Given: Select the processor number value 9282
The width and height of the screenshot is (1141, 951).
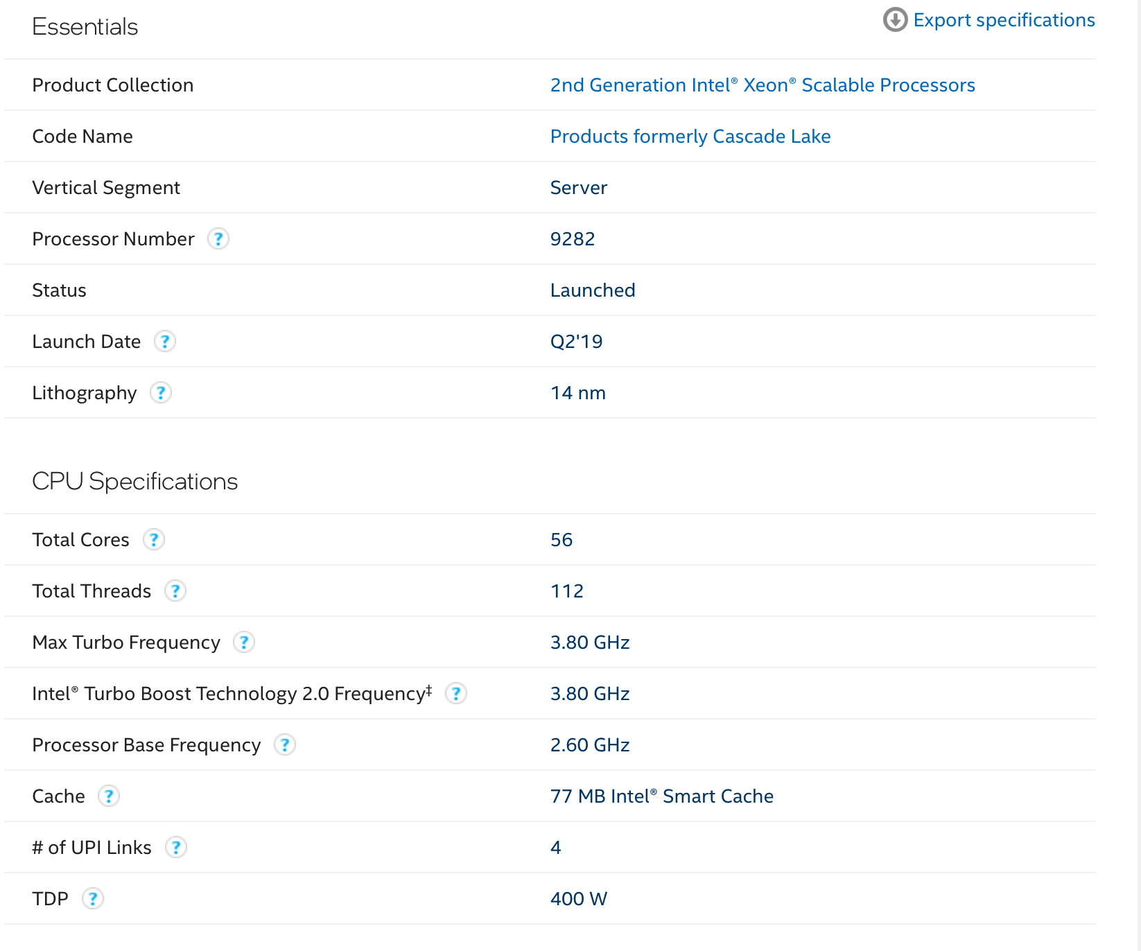Looking at the screenshot, I should (x=573, y=239).
